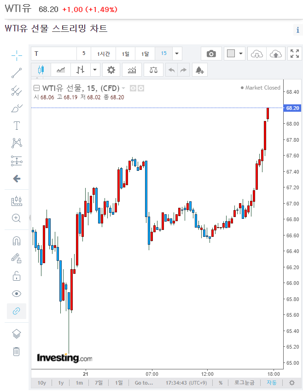The image size is (303, 392).
Task: Open the legend title dropdown arrow
Action: click(123, 88)
